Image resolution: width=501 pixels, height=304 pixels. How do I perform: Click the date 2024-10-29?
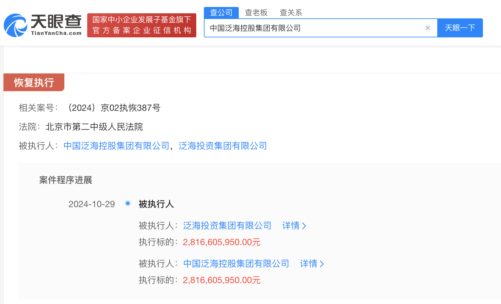tap(92, 204)
